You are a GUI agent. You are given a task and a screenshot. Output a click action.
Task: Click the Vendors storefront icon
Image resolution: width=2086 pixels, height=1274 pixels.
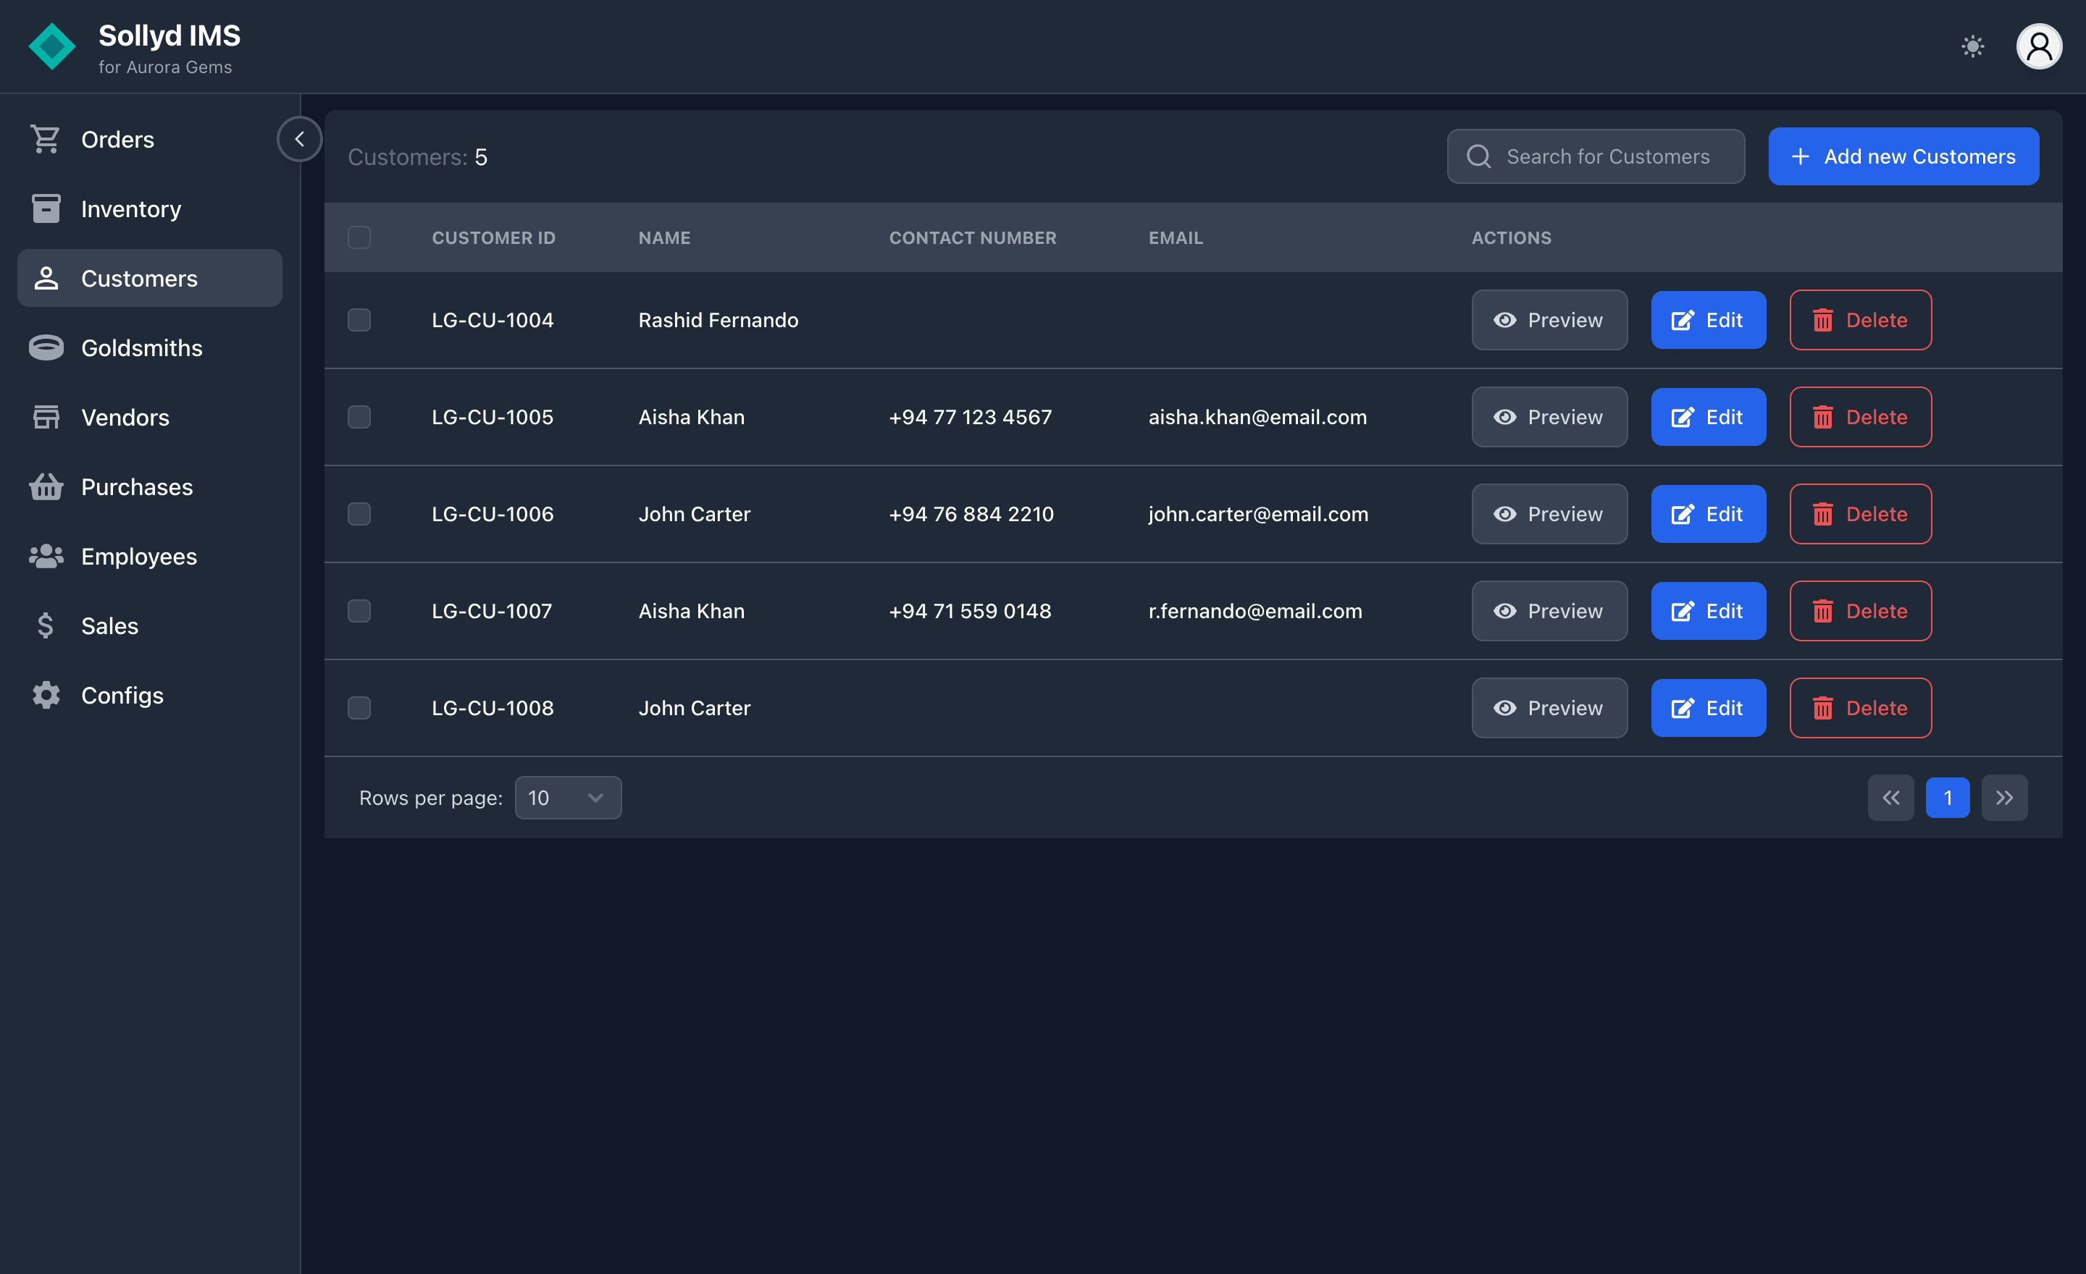[46, 417]
